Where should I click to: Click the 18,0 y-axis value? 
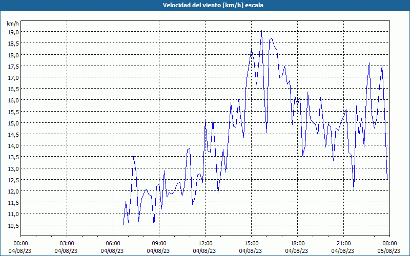pyautogui.click(x=13, y=55)
